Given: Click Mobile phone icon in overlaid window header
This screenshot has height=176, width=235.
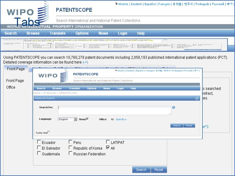Looking at the screenshot, I should tap(116, 70).
